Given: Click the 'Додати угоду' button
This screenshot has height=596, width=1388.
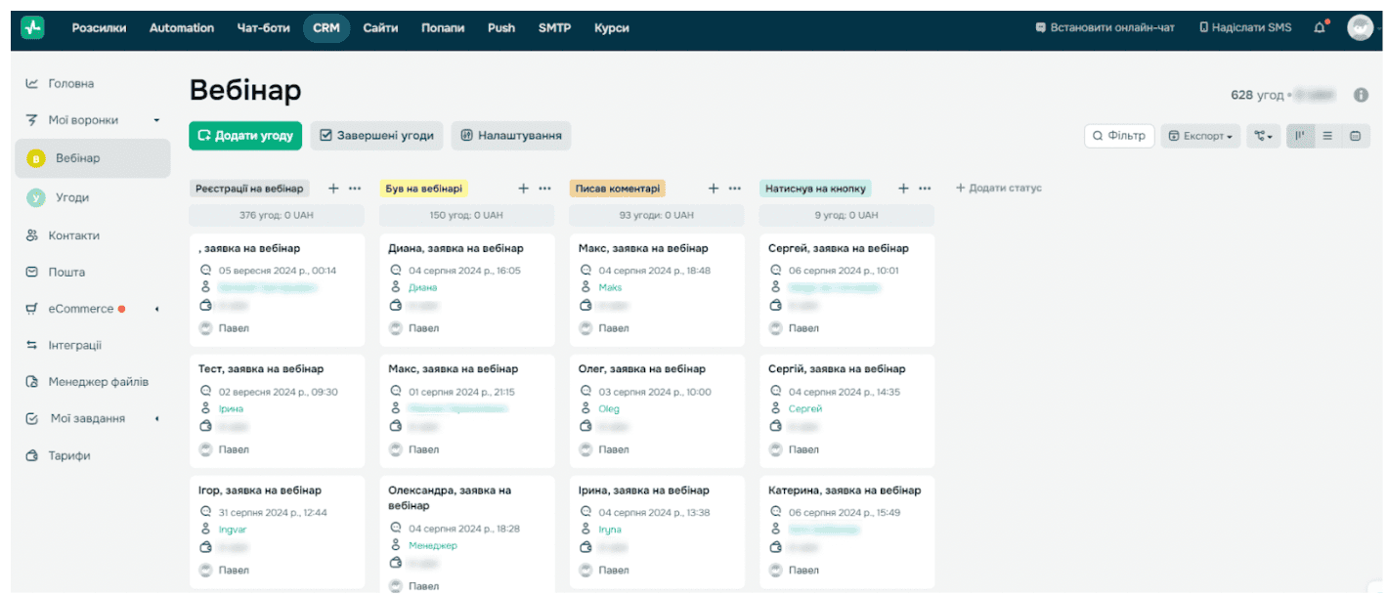Looking at the screenshot, I should 245,136.
